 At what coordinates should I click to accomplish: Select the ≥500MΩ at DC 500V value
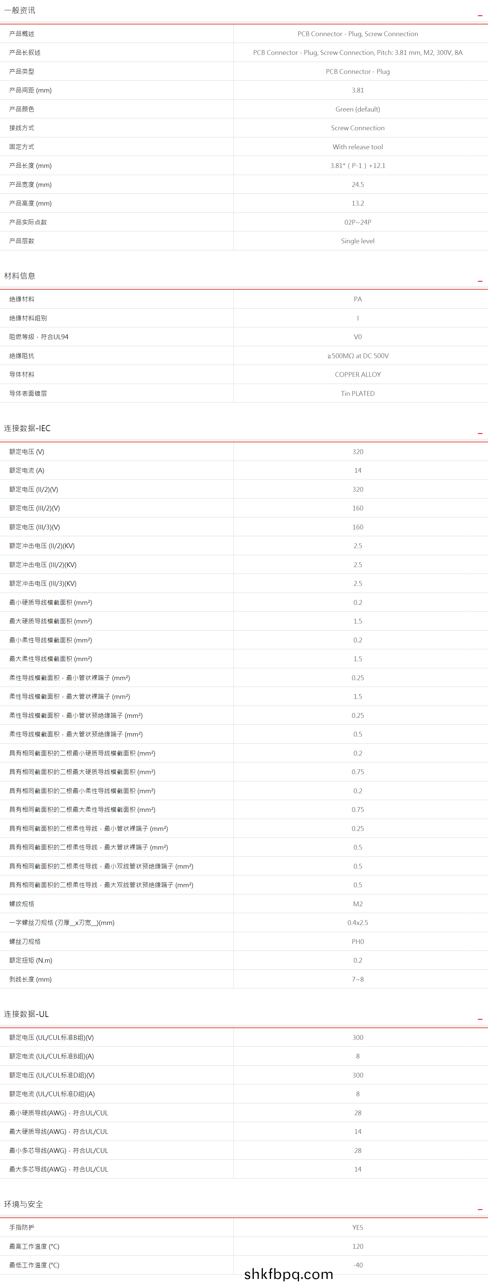[357, 356]
